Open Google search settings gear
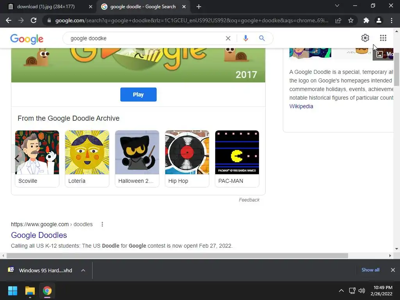Viewport: 400px width, 300px height. pyautogui.click(x=365, y=38)
